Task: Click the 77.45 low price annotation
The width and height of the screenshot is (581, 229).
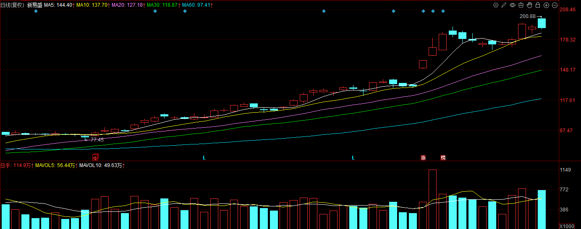Action: tap(97, 140)
